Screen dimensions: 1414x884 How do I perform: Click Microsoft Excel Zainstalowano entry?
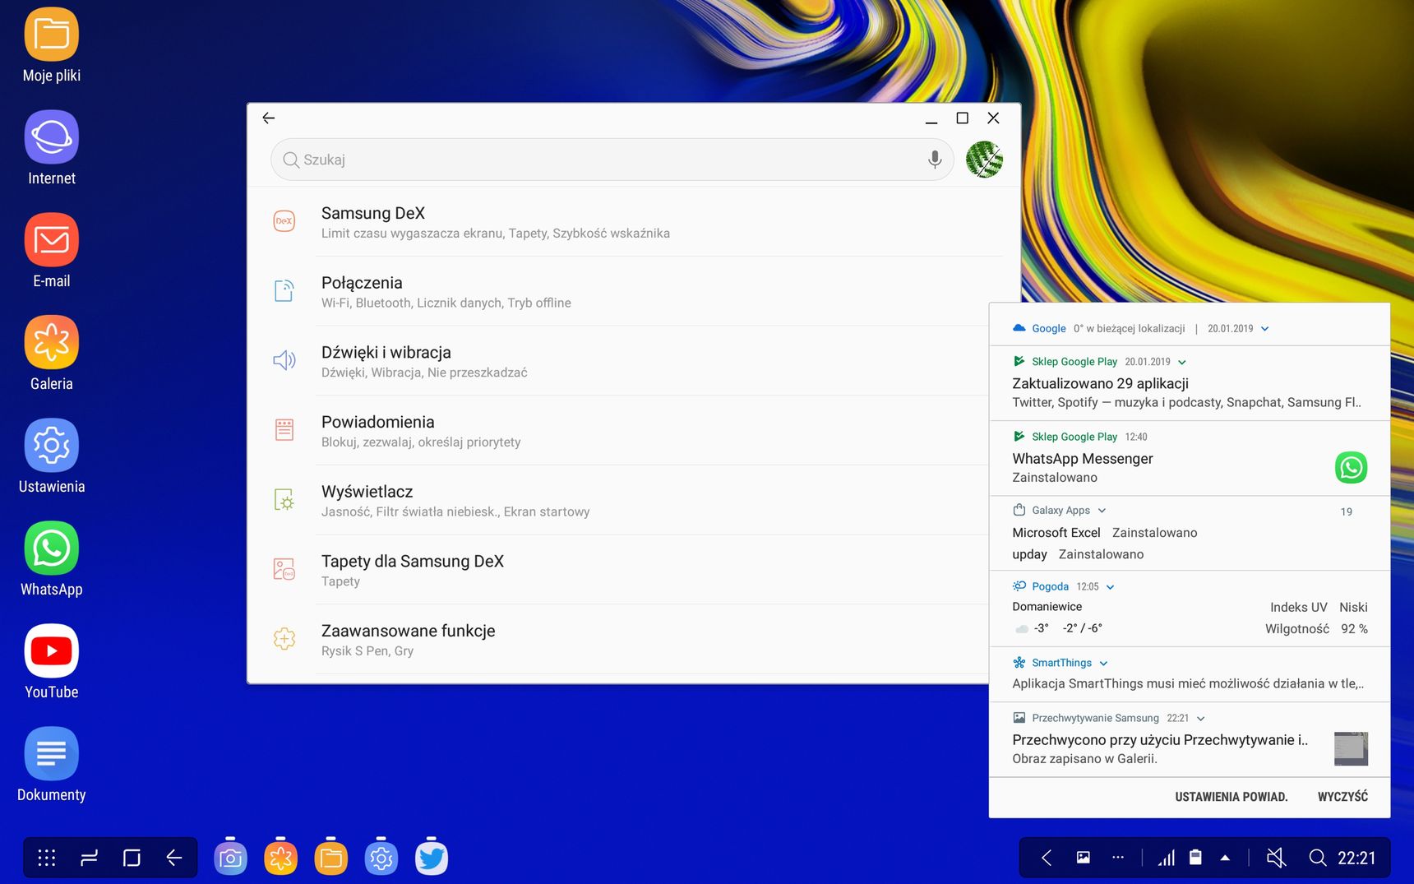1104,533
